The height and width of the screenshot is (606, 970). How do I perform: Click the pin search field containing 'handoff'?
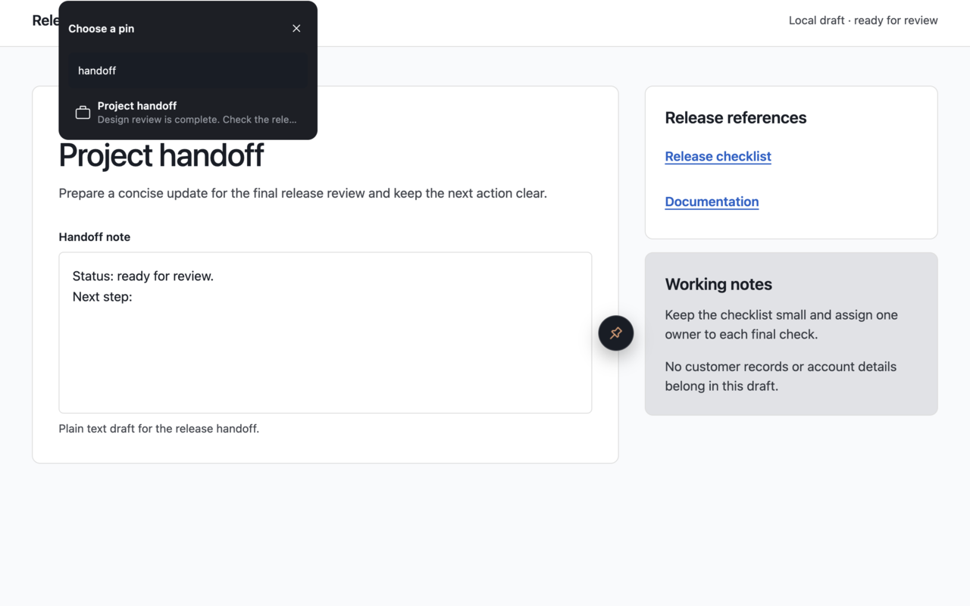tap(188, 70)
